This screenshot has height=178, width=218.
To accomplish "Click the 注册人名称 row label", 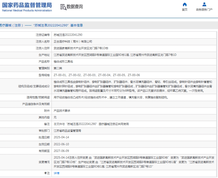I will point(43,41).
